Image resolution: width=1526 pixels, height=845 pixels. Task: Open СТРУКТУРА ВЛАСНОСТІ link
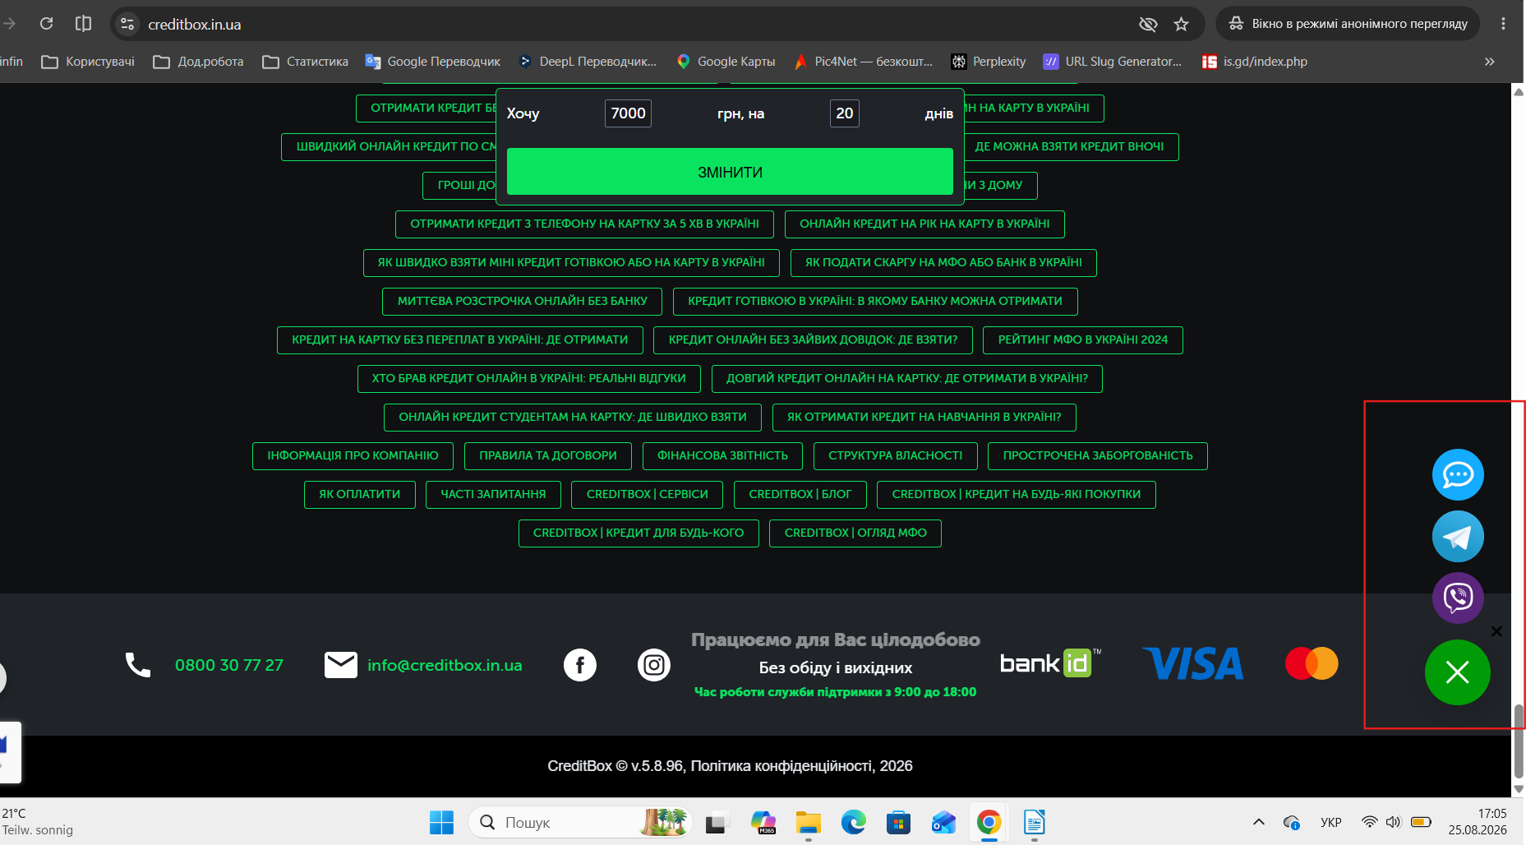coord(896,456)
